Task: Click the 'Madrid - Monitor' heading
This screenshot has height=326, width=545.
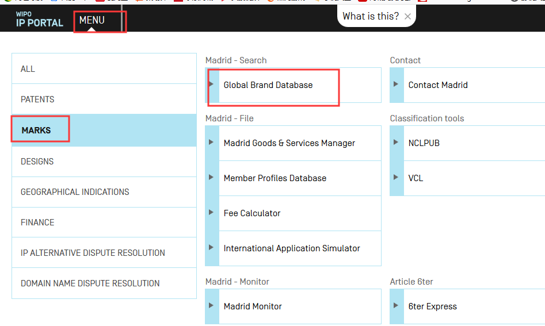Action: pos(237,282)
